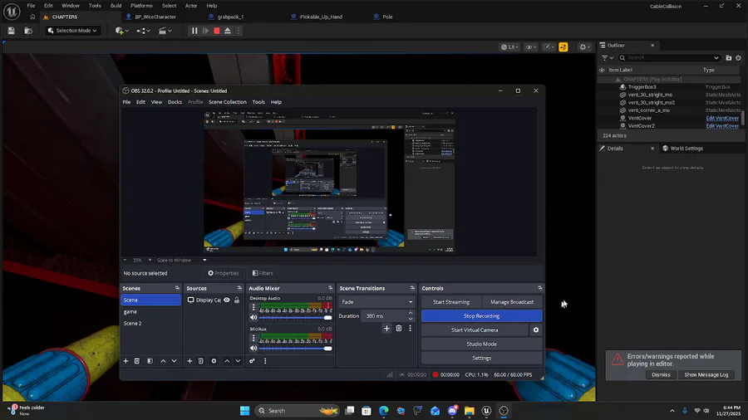
Task: Toggle the yellow highlighted viewport button
Action: click(x=563, y=47)
